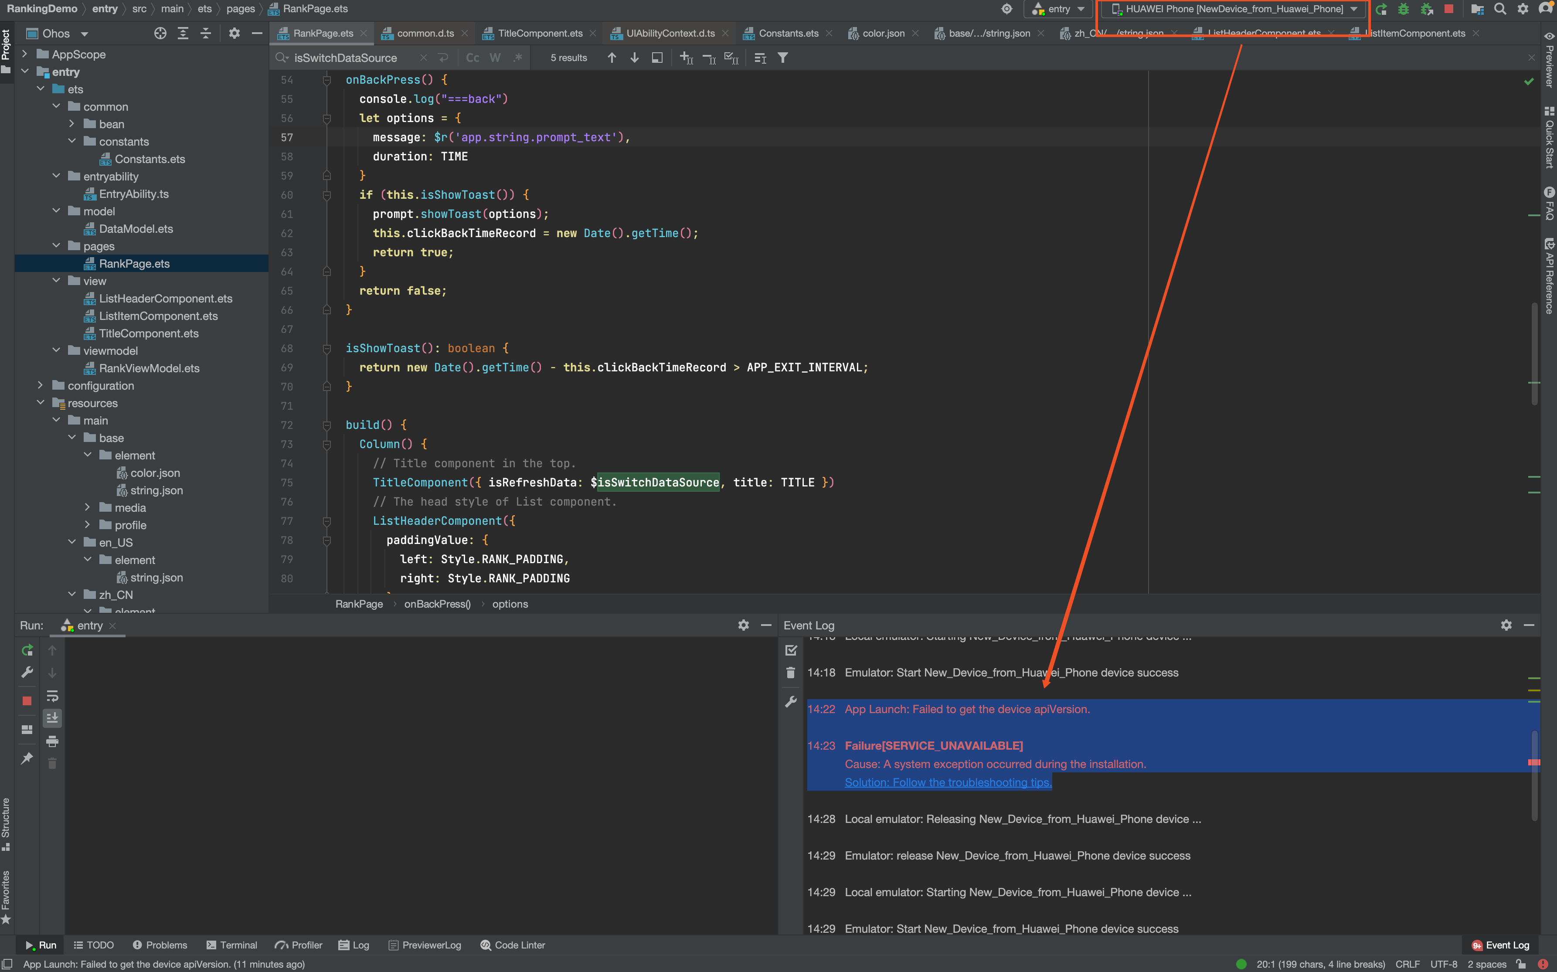Collapse the viewmodel folder
The height and width of the screenshot is (972, 1557).
[56, 350]
